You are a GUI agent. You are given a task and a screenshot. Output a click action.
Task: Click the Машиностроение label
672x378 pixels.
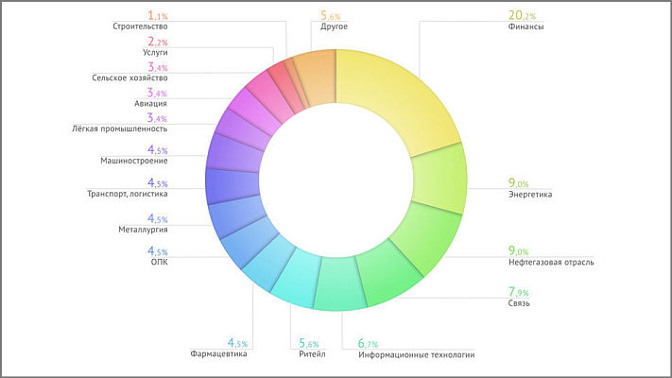pyautogui.click(x=134, y=161)
